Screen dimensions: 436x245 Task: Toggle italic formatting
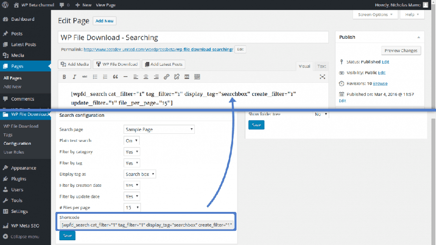tap(74, 77)
